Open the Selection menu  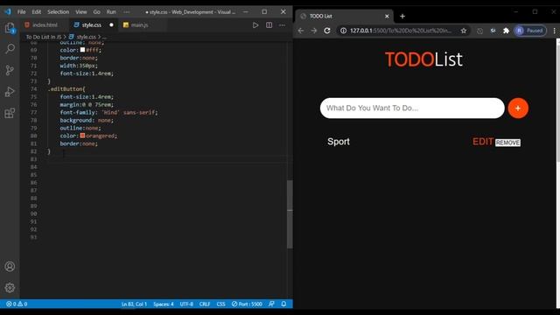click(59, 11)
